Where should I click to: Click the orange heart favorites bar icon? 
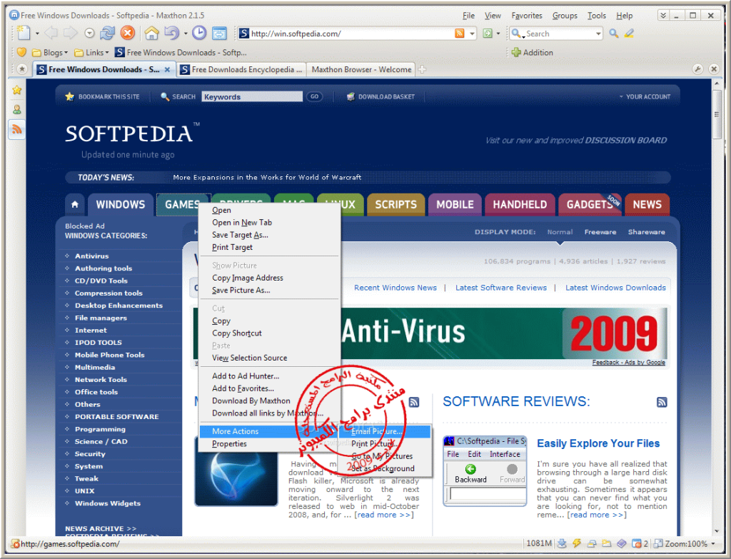[x=21, y=52]
